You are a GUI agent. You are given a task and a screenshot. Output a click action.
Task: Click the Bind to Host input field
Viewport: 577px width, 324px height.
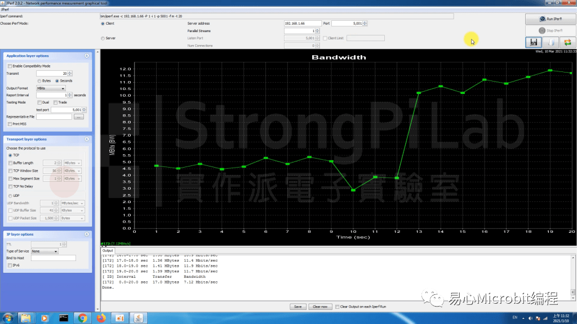tap(54, 258)
